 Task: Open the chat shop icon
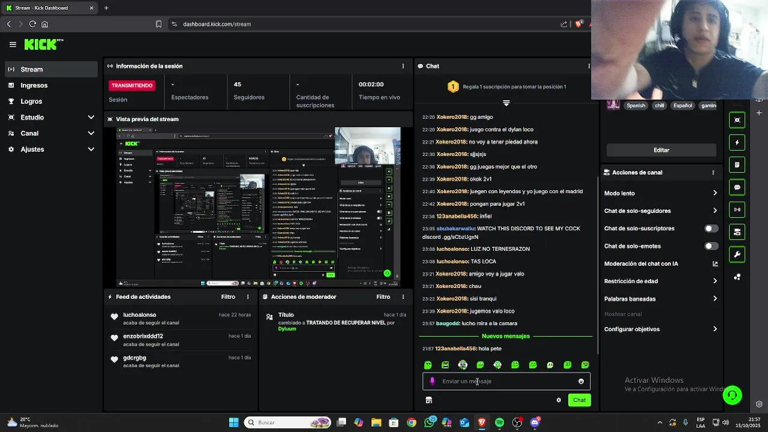click(428, 400)
